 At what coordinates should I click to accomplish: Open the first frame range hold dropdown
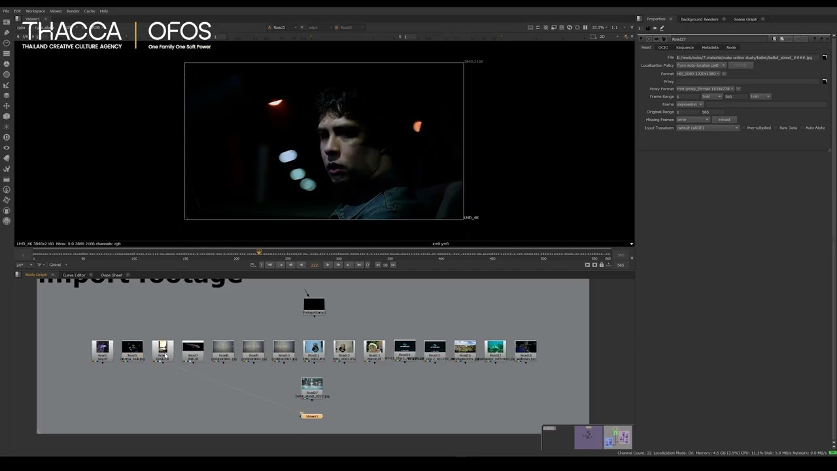click(711, 97)
